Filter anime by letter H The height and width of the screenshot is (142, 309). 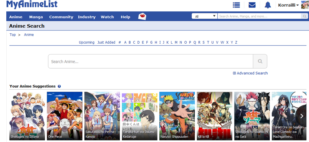tap(156, 42)
